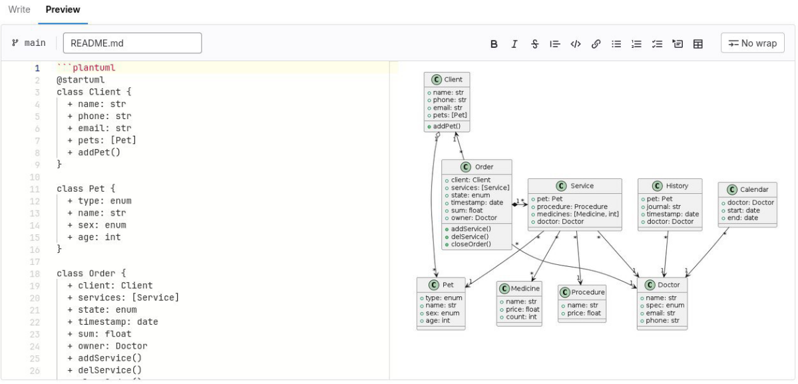Click the Procedure class icon in the diagram
This screenshot has height=384, width=798.
[x=564, y=292]
